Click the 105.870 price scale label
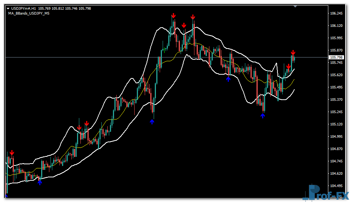The width and height of the screenshot is (350, 202). coord(337,50)
